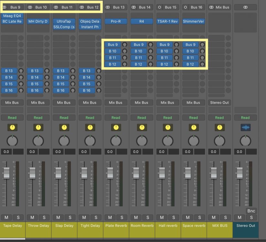
Task: Open the Pro-R plugin slot
Action: tap(116, 21)
